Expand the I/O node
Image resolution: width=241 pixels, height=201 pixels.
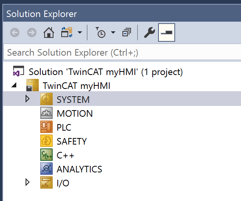28,182
